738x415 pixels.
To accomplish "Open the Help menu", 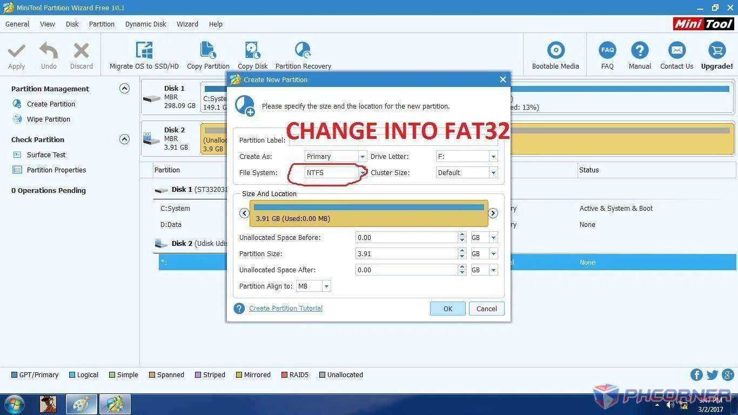I will pyautogui.click(x=216, y=24).
